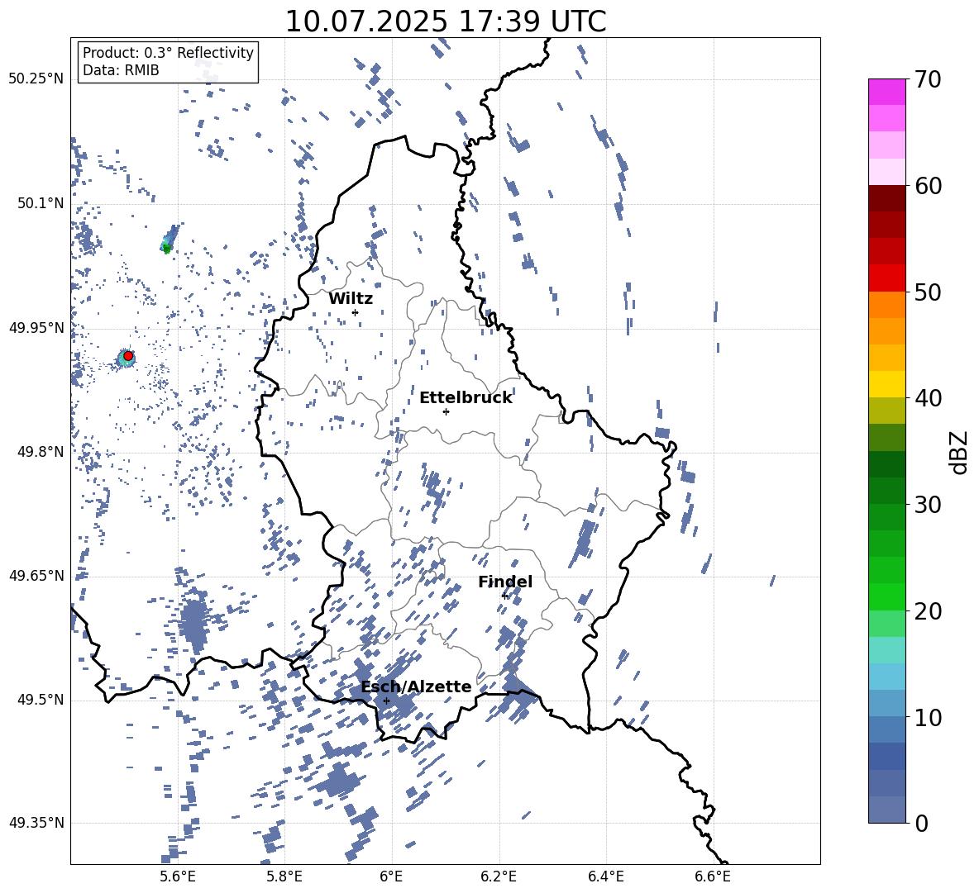Click the dBZ colorbar axis label

(x=959, y=452)
